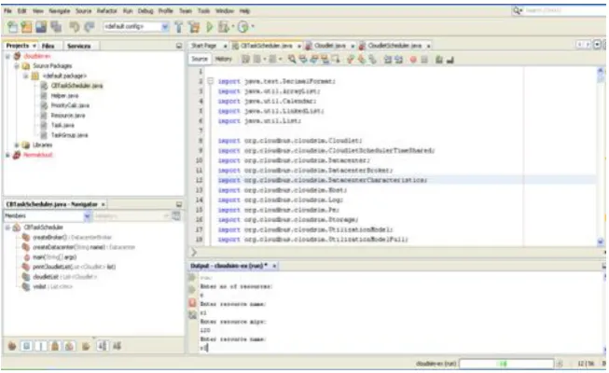Click the run progress bar in status bar
Screen dimensions: 609x373
pyautogui.click(x=506, y=364)
